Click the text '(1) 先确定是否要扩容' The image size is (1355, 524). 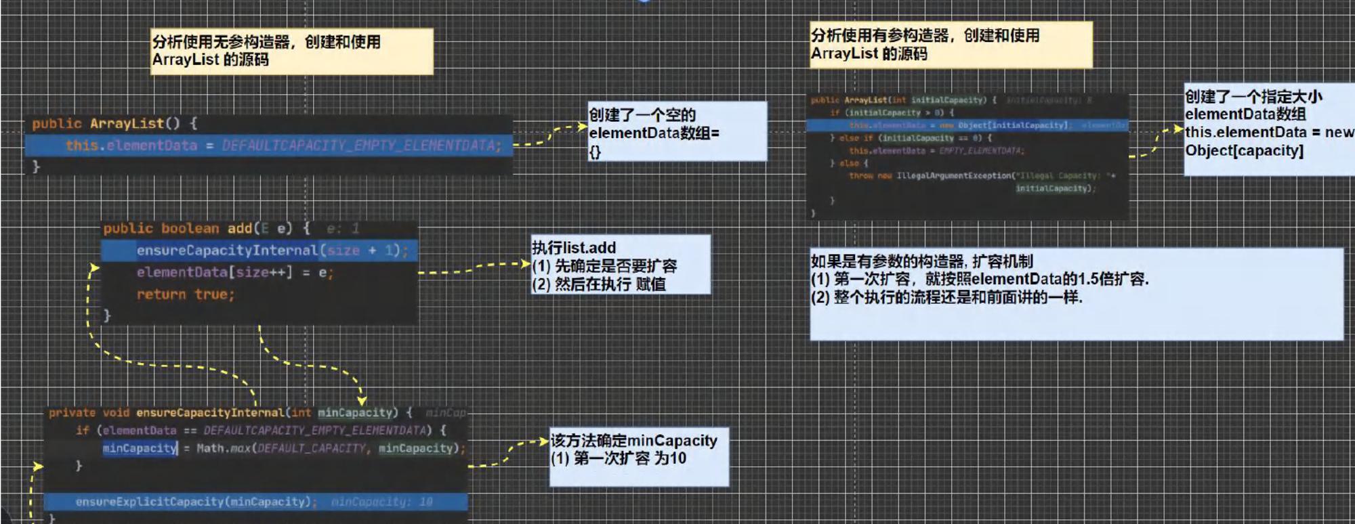click(604, 266)
